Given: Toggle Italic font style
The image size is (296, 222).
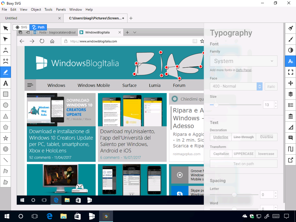Looking at the screenshot, I should pos(271,86).
